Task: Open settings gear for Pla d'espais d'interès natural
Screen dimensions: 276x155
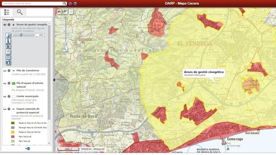Action: (x=9, y=83)
